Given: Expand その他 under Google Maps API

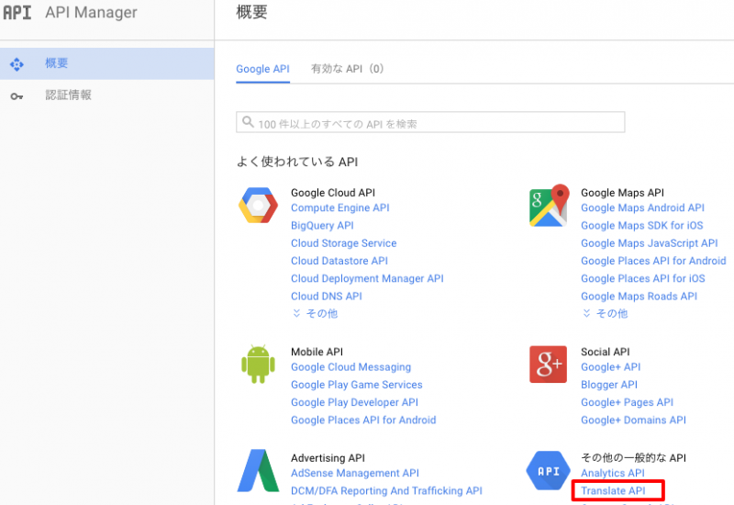Looking at the screenshot, I should point(605,313).
